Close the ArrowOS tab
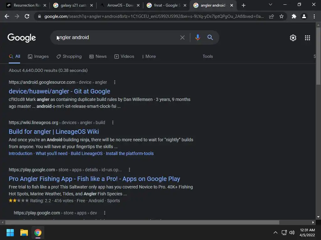The height and width of the screenshot is (240, 321). tap(138, 6)
